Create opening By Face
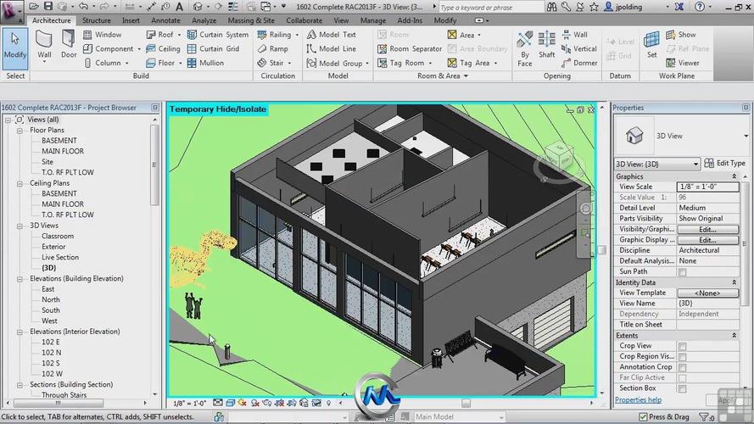Viewport: 754px width, 424px height. coord(525,49)
